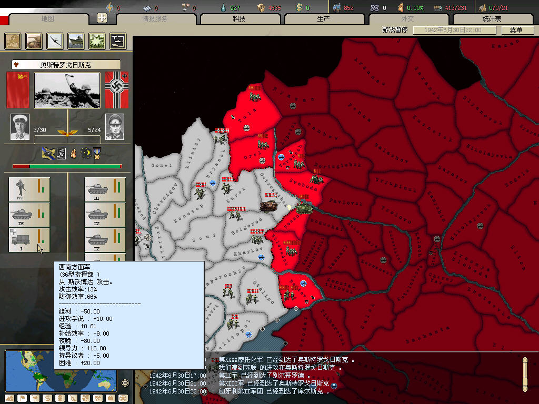Image resolution: width=539 pixels, height=404 pixels.
Task: Select the Europe map overview icon
Action: (x=13, y=41)
